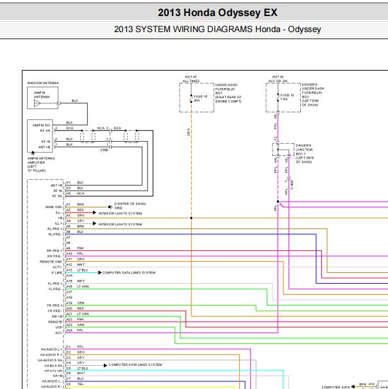Click the '2013 Honda Odyssey EX' heading
Screen dimensions: 388x389
point(217,13)
